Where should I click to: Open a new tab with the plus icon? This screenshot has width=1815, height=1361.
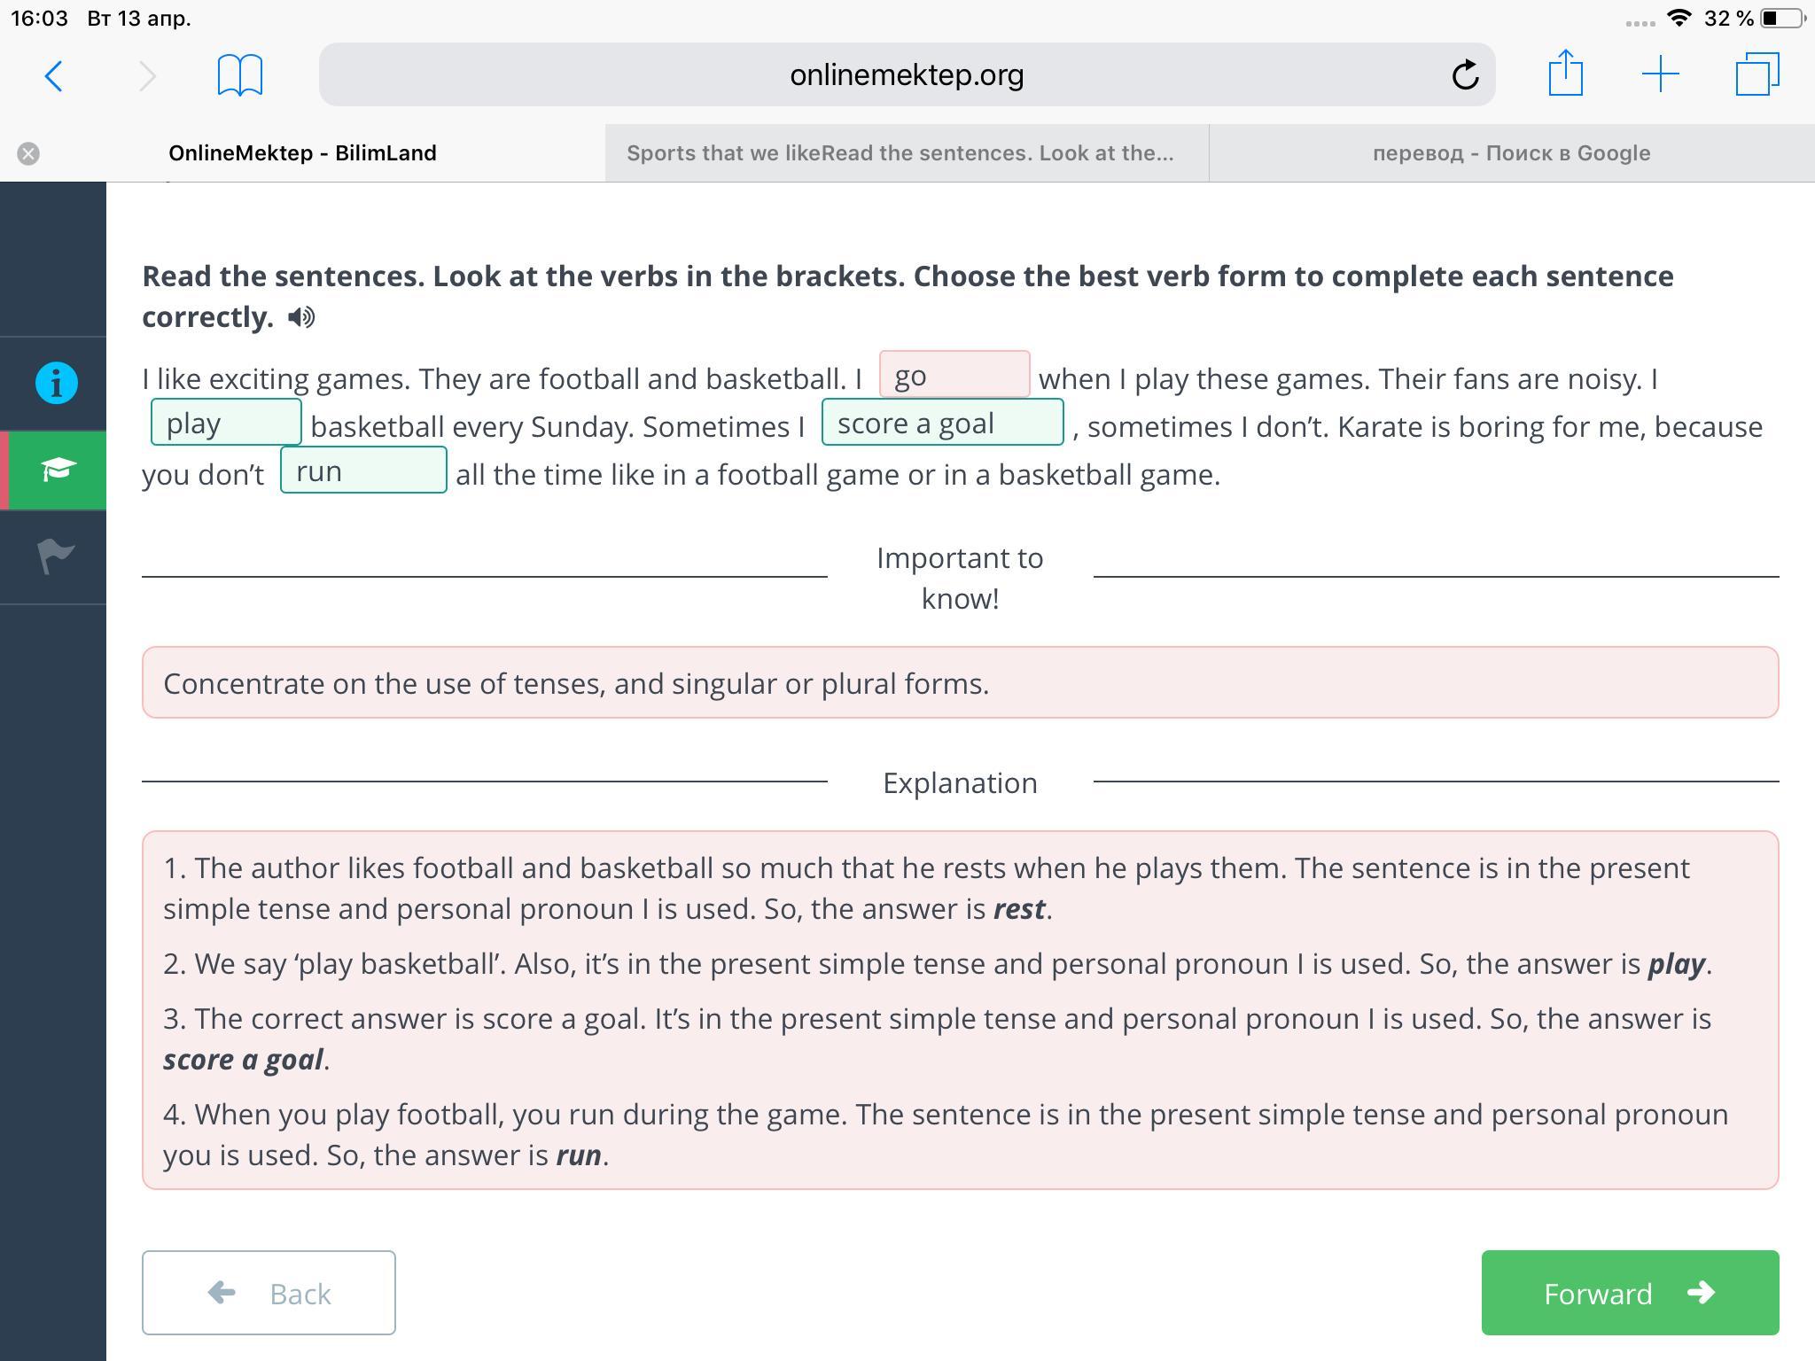point(1661,74)
